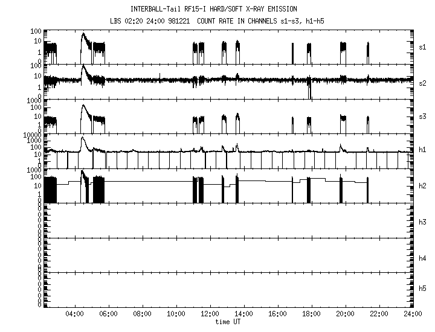Click the h1 channel label
435x332 pixels.
(423, 151)
